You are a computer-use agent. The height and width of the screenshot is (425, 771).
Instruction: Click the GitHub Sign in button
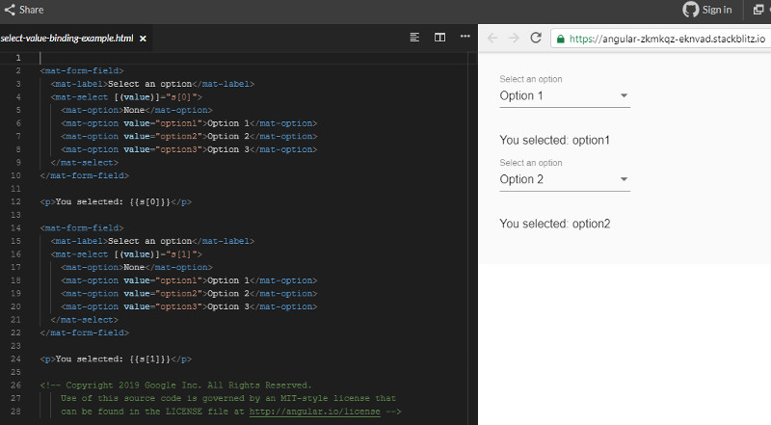coord(707,10)
